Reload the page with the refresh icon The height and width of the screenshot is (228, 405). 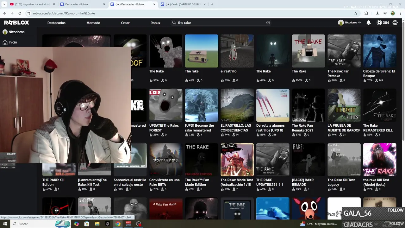(x=20, y=13)
